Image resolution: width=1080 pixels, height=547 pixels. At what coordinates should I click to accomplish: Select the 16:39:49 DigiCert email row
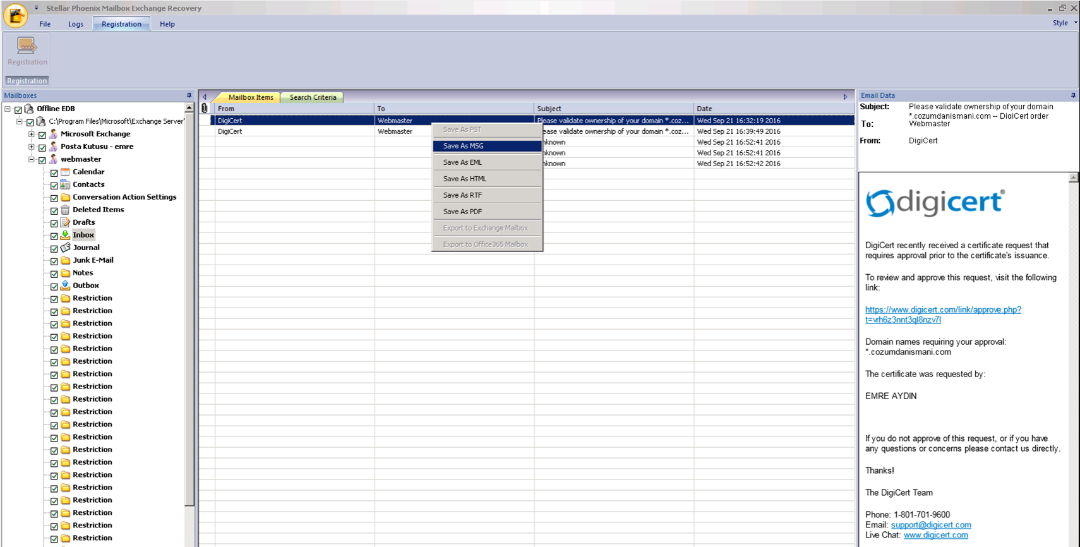click(527, 131)
